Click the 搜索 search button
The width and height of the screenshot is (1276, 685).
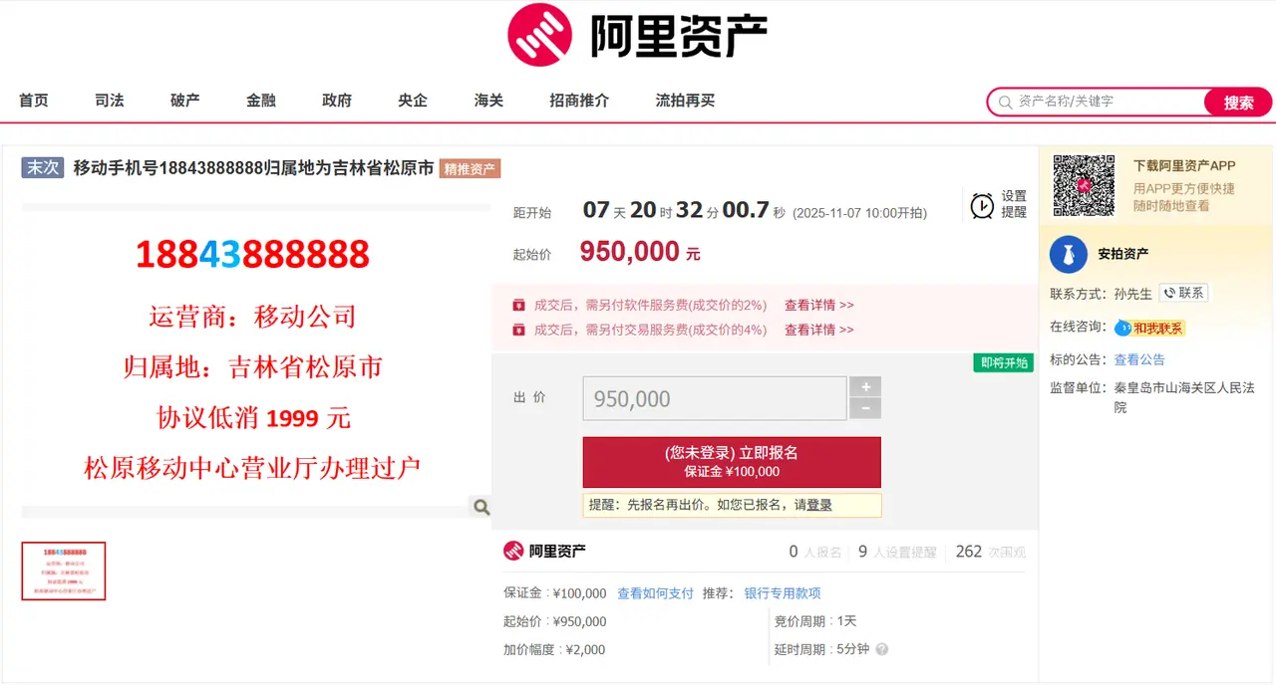coord(1236,102)
